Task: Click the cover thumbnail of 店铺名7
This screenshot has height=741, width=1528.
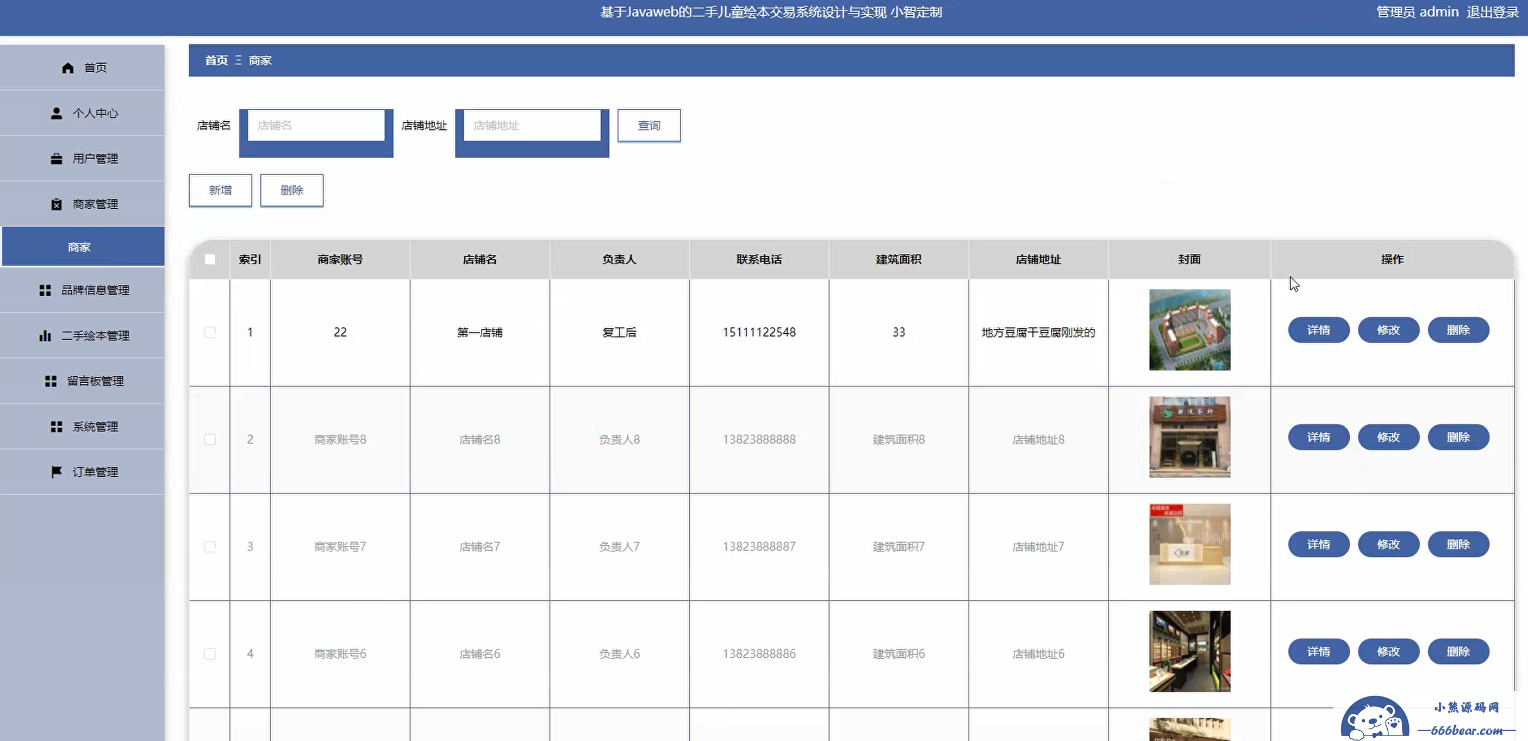Action: pyautogui.click(x=1189, y=544)
